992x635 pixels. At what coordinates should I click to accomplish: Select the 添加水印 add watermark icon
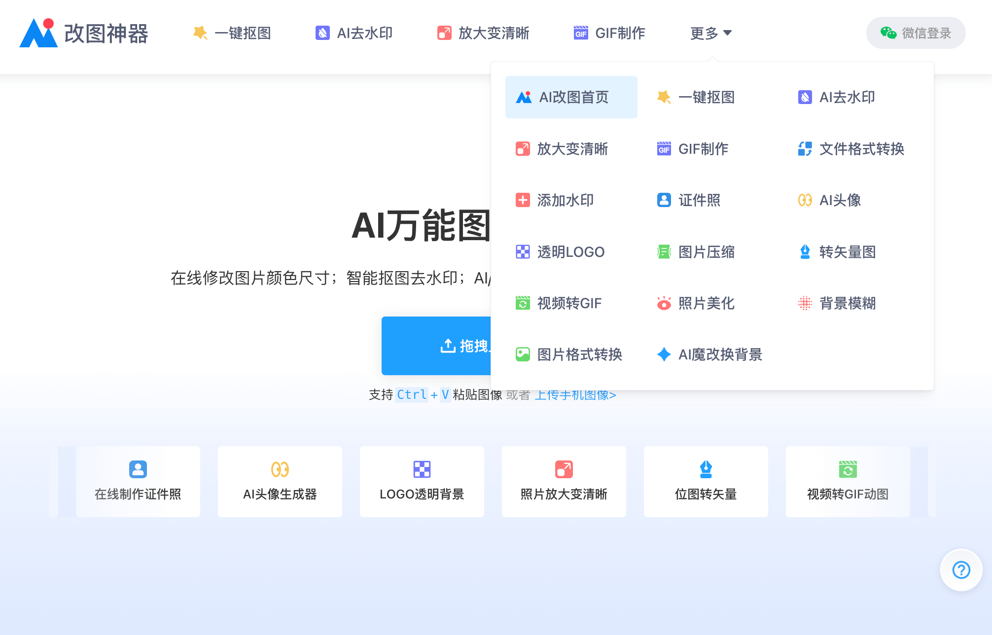coord(522,200)
